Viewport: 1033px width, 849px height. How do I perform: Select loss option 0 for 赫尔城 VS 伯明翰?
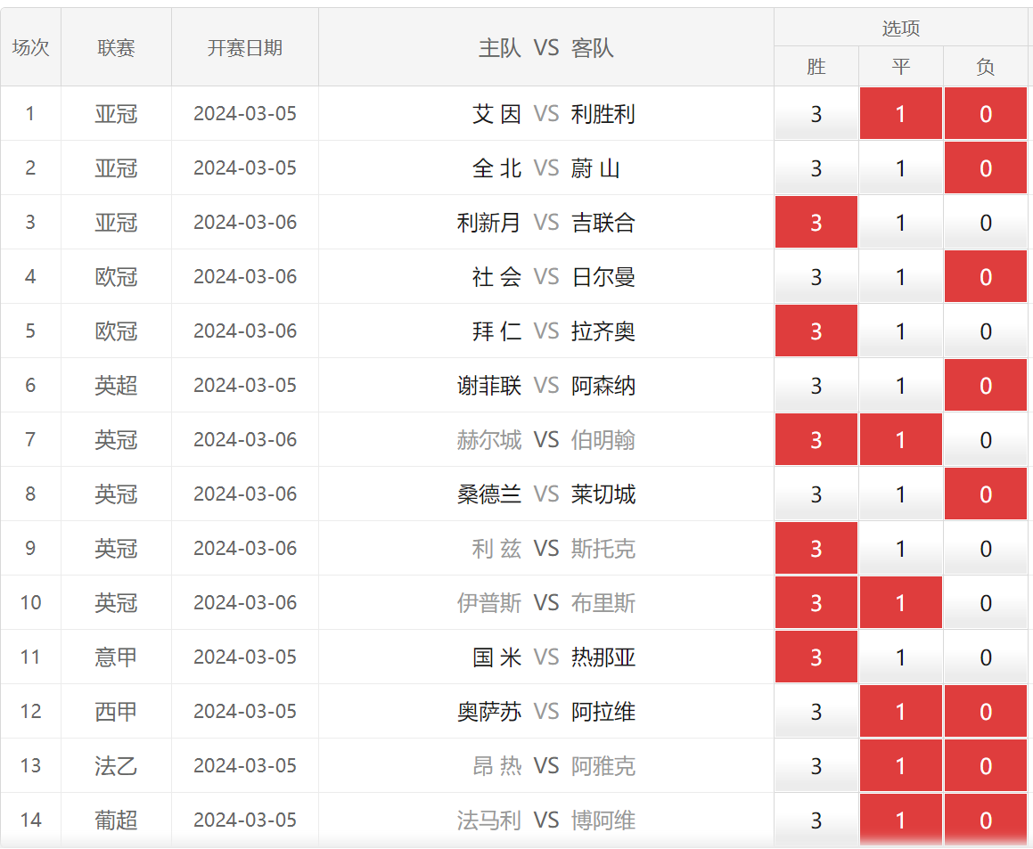click(986, 439)
